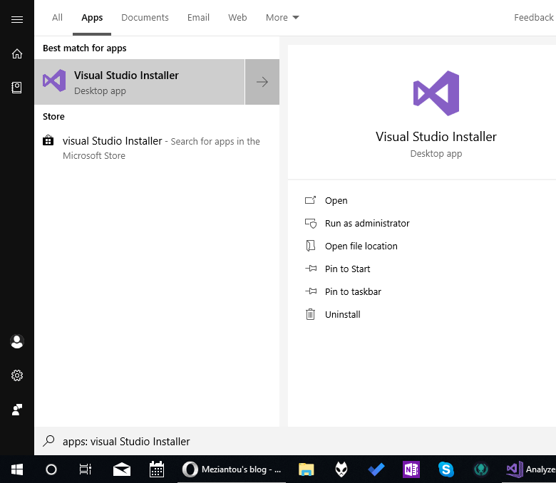Open the user account icon in sidebar
Viewport: 556px width, 483px height.
coord(17,342)
